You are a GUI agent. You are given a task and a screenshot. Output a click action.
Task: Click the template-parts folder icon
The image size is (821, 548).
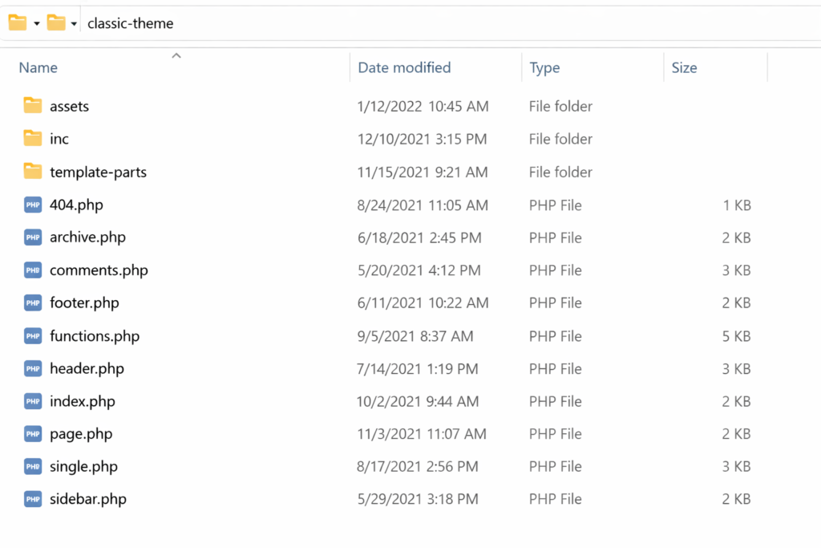[x=33, y=172]
